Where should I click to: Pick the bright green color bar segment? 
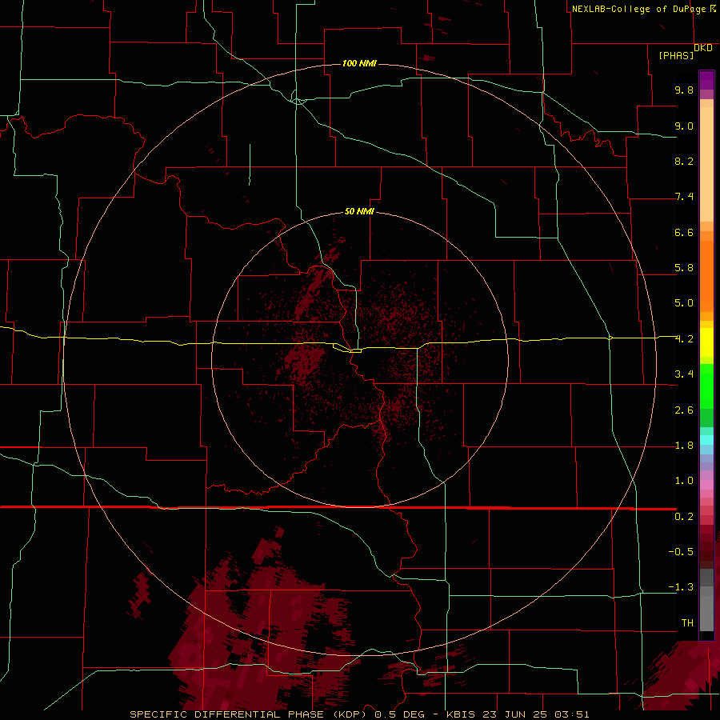coord(706,386)
